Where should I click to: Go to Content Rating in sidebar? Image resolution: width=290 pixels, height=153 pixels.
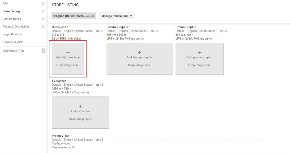pyautogui.click(x=12, y=19)
